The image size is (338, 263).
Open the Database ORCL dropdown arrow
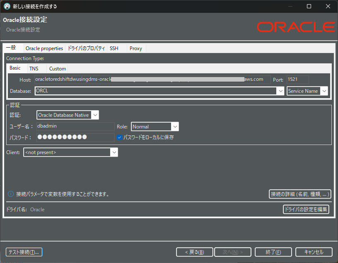(280, 91)
